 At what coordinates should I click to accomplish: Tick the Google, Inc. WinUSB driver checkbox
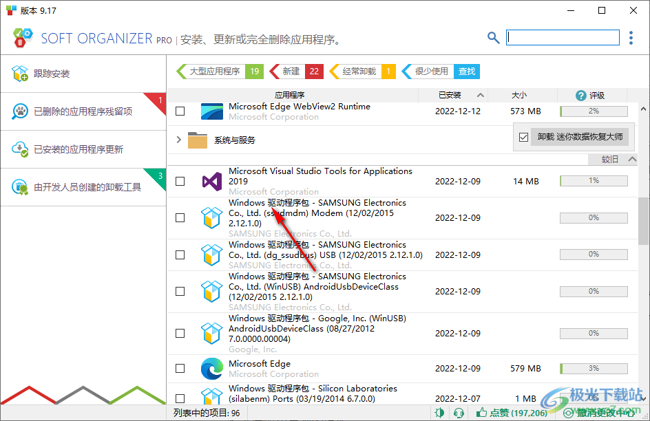(x=180, y=333)
